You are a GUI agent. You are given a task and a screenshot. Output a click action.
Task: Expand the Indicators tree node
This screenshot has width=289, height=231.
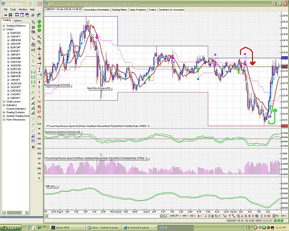[x=4, y=105]
